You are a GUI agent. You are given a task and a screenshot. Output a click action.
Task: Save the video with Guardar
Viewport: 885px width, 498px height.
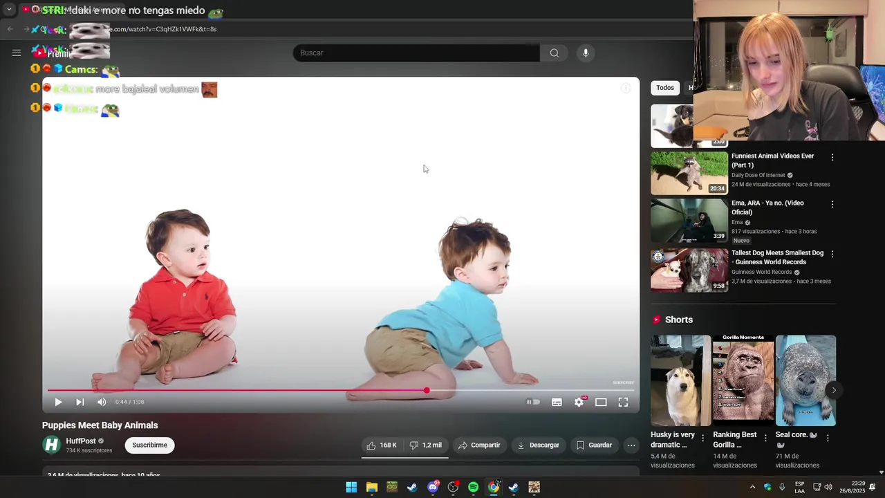tap(594, 445)
